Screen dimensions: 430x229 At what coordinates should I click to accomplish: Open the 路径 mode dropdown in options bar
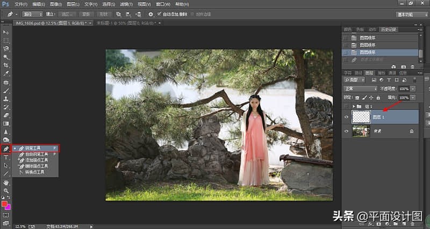32,14
